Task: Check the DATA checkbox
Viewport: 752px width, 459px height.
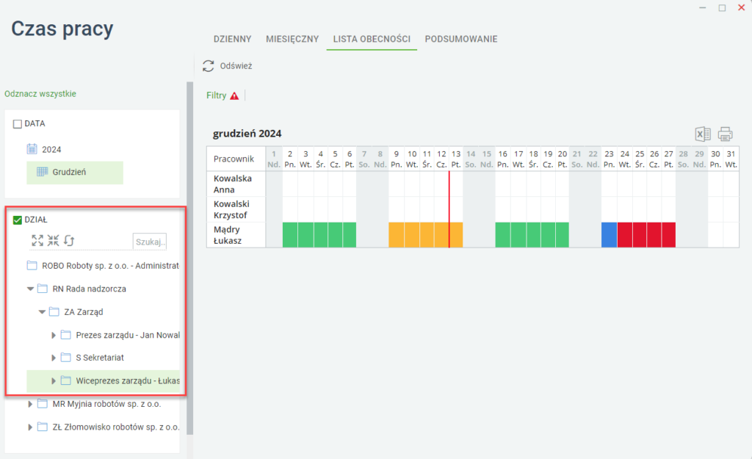Action: click(x=18, y=123)
